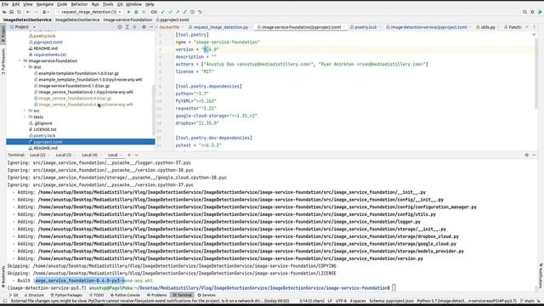Image resolution: width=544 pixels, height=306 pixels.
Task: Click Expand All icon in Project panel
Action: click(127, 26)
